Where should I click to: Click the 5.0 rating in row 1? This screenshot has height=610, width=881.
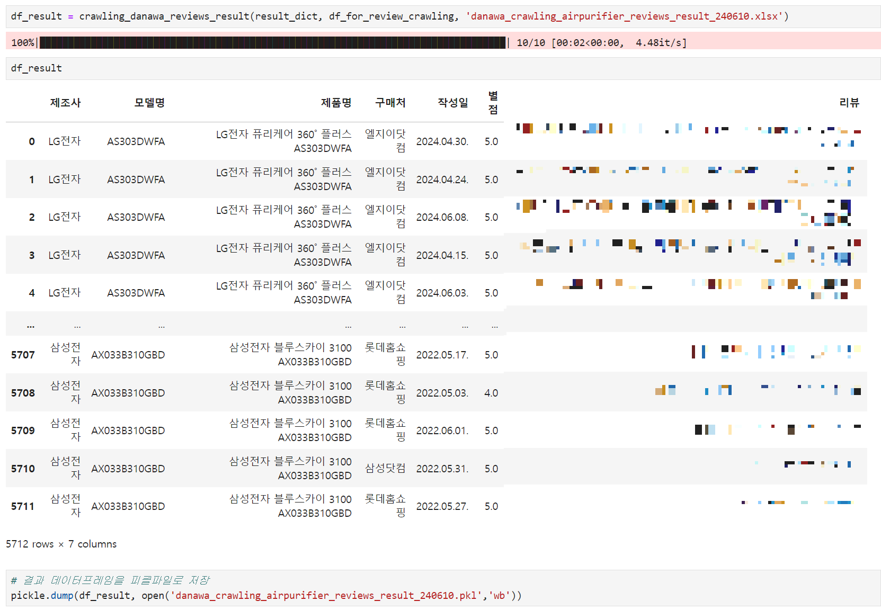click(491, 180)
